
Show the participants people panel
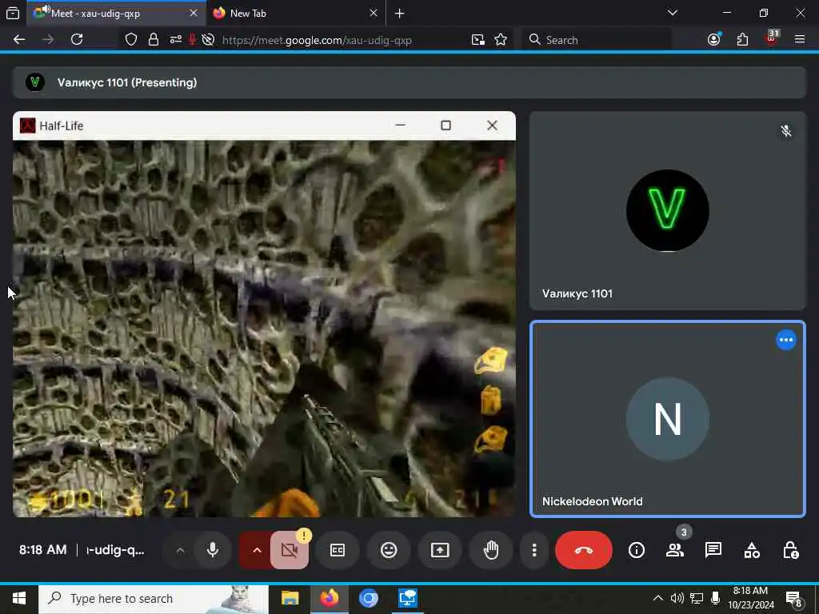click(675, 550)
